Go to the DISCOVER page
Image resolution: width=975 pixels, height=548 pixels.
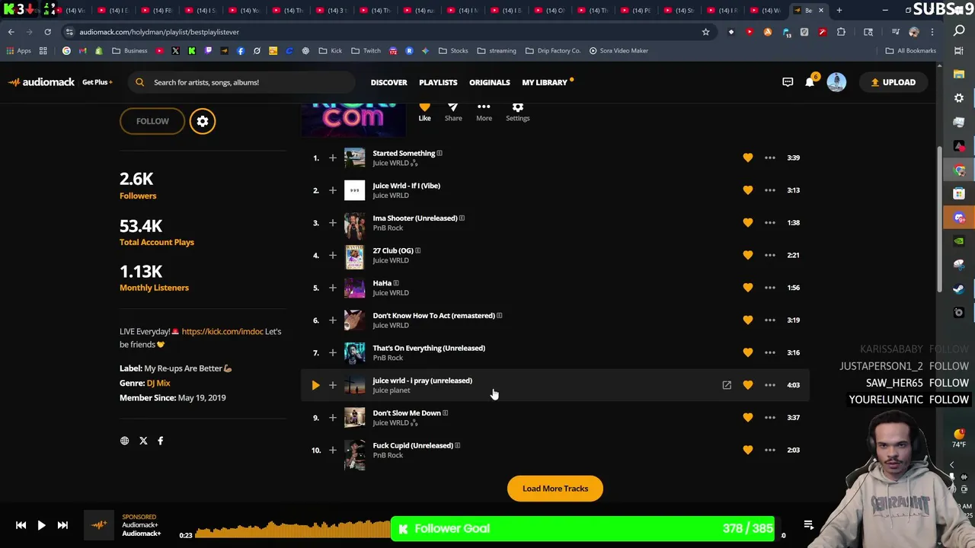pos(388,82)
